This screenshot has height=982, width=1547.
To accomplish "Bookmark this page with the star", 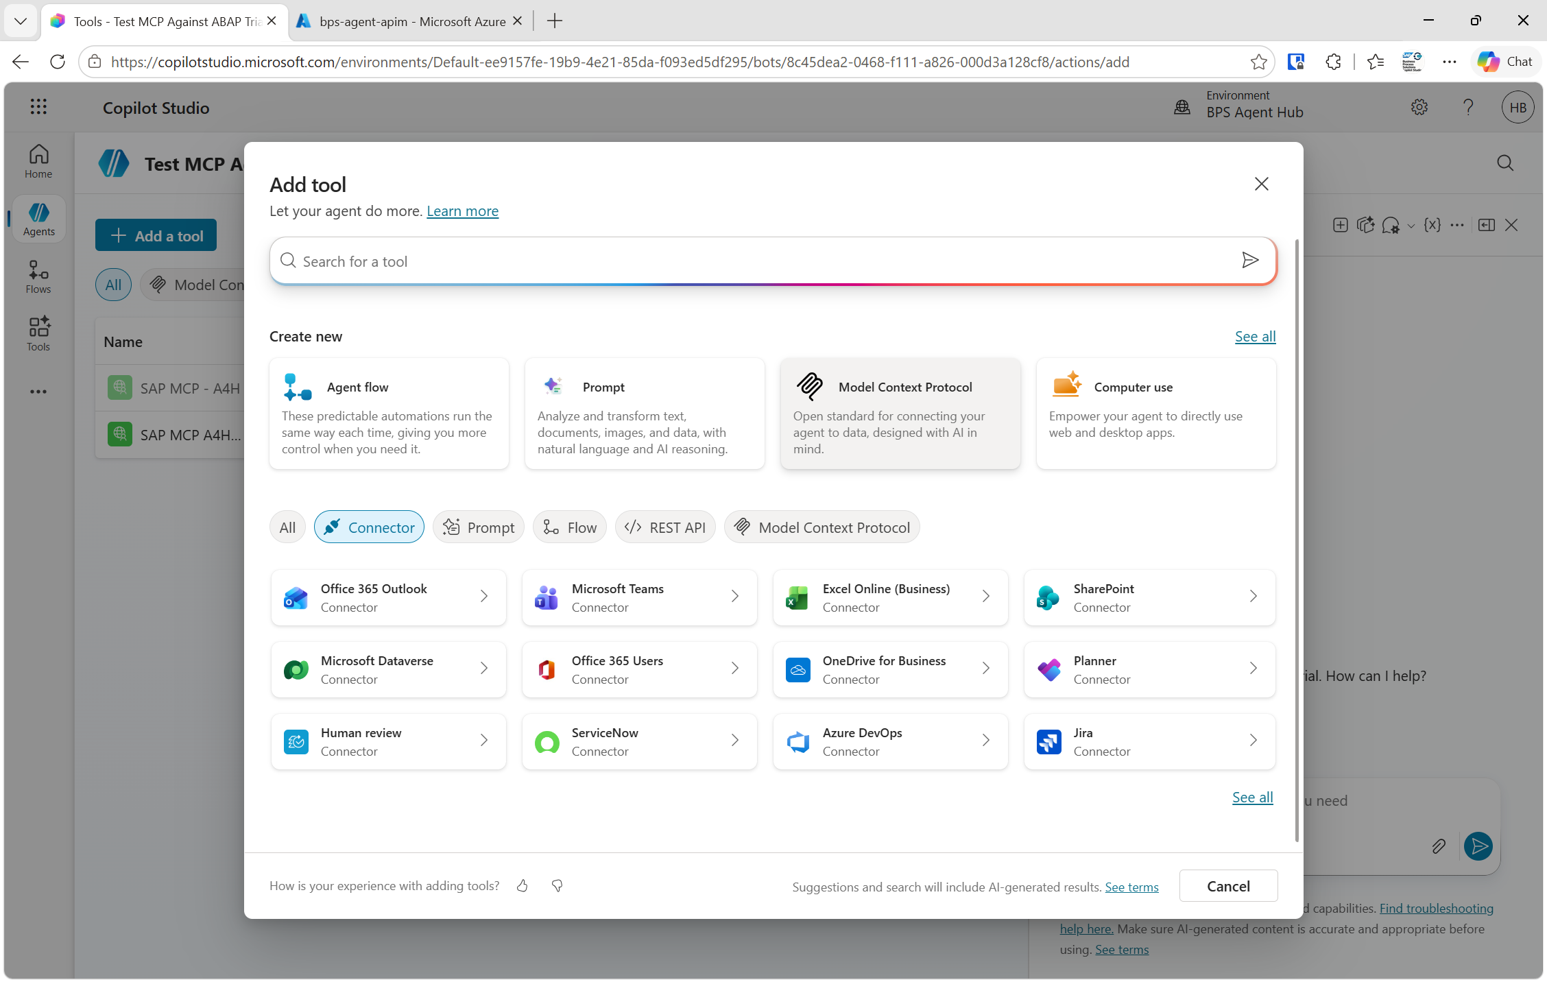I will pyautogui.click(x=1258, y=62).
